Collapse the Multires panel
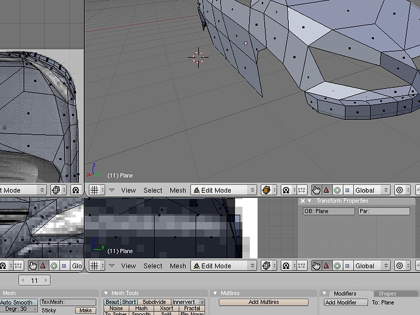 (215, 293)
